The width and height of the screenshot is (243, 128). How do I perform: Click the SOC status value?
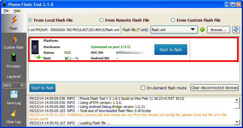(67, 52)
